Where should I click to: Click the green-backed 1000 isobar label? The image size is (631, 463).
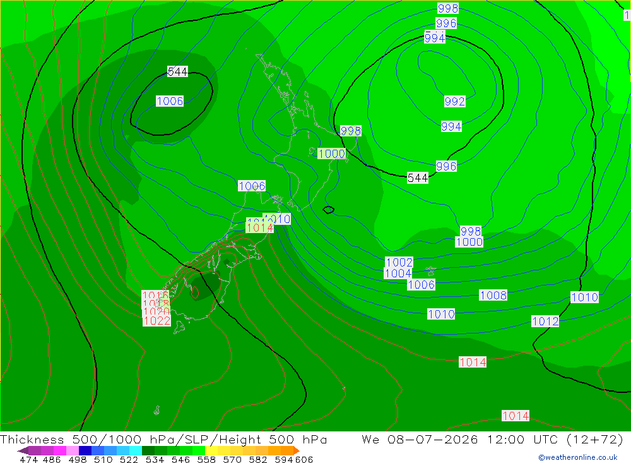332,153
